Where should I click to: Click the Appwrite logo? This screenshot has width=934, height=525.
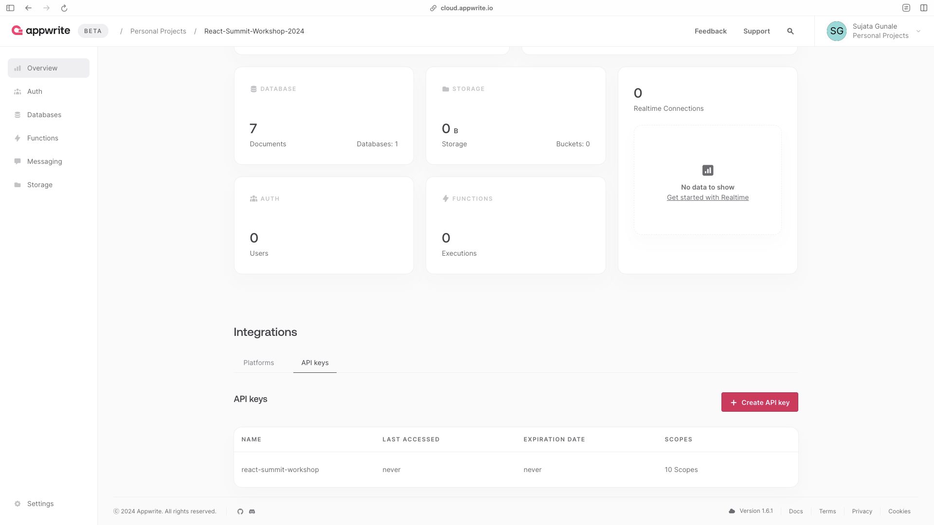click(x=41, y=31)
